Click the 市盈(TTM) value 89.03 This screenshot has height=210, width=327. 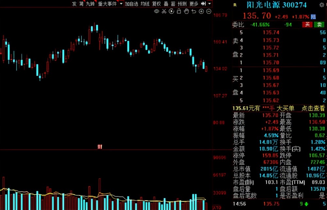point(318,182)
